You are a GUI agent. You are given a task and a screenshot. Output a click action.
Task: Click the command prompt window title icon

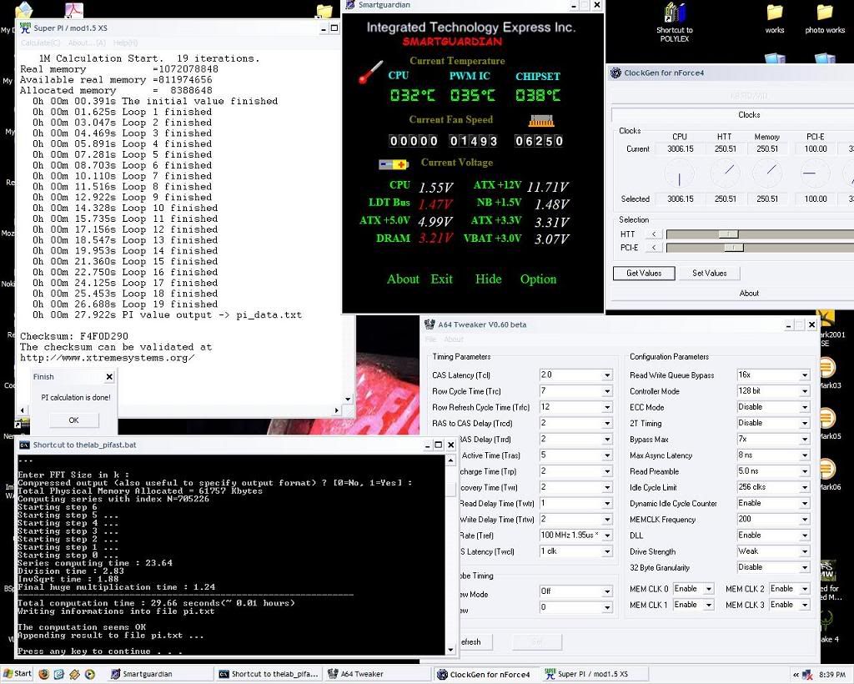(24, 445)
